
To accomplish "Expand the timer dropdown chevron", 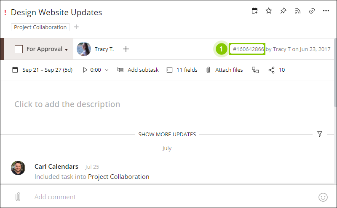I will (107, 70).
